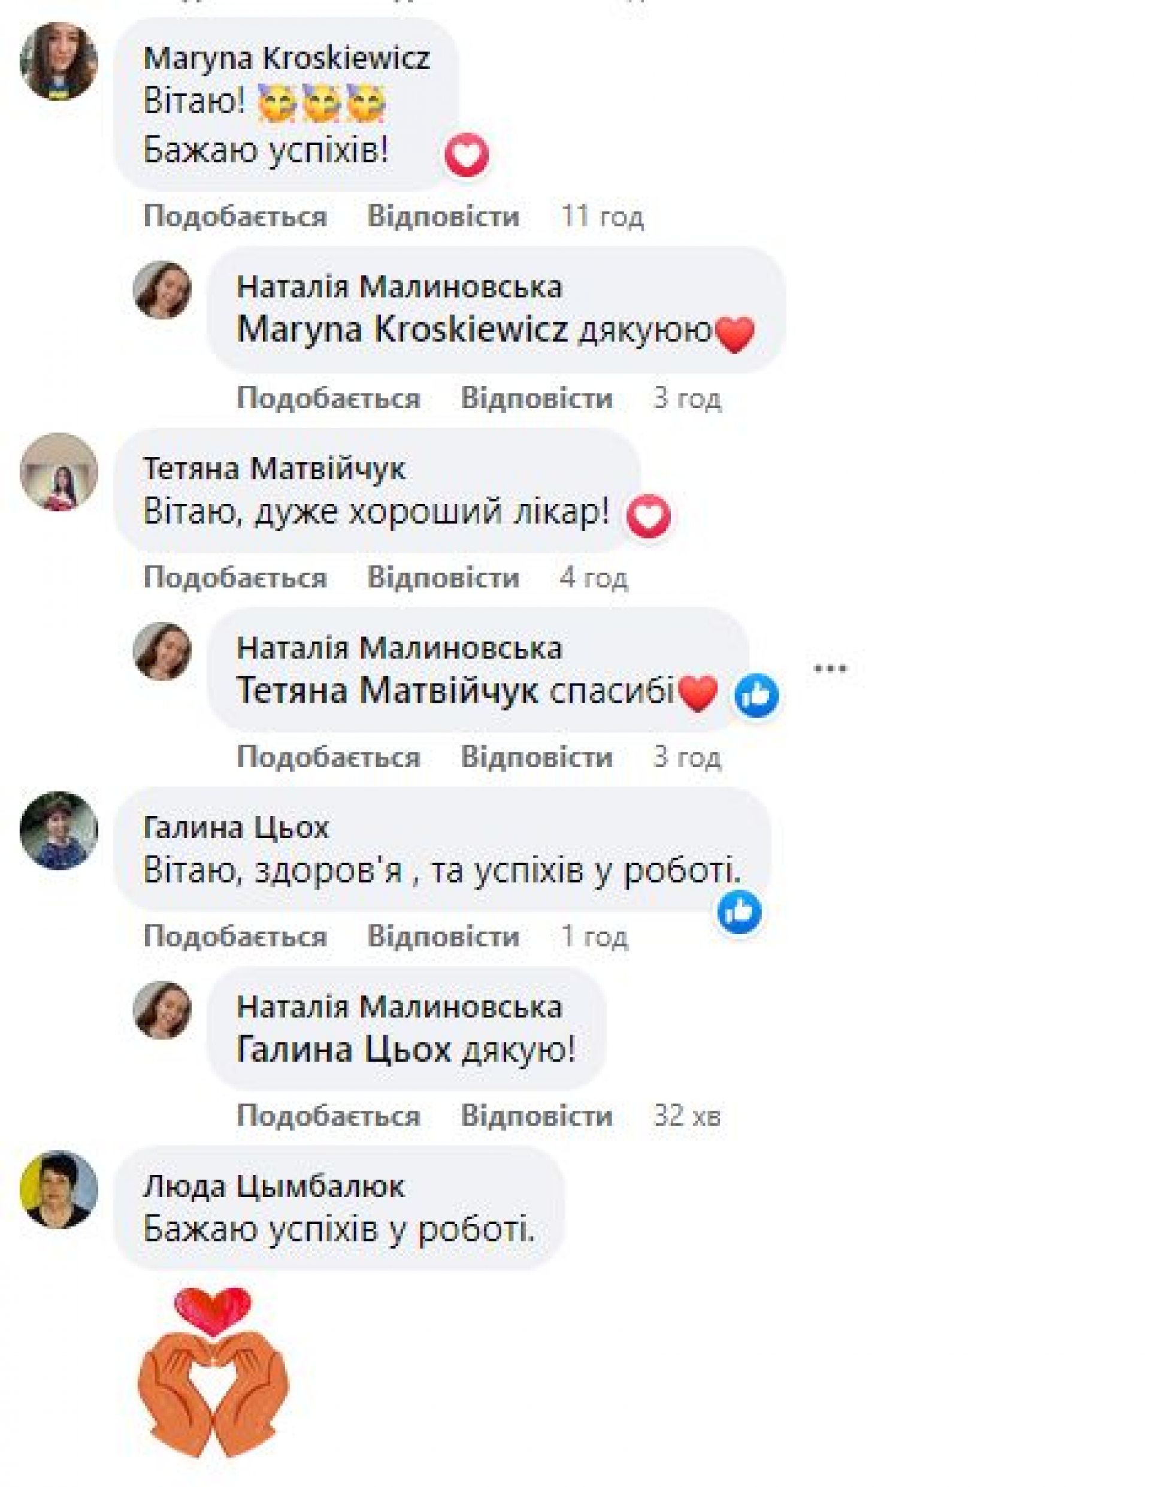Click the '11 год' timestamp

tap(602, 216)
